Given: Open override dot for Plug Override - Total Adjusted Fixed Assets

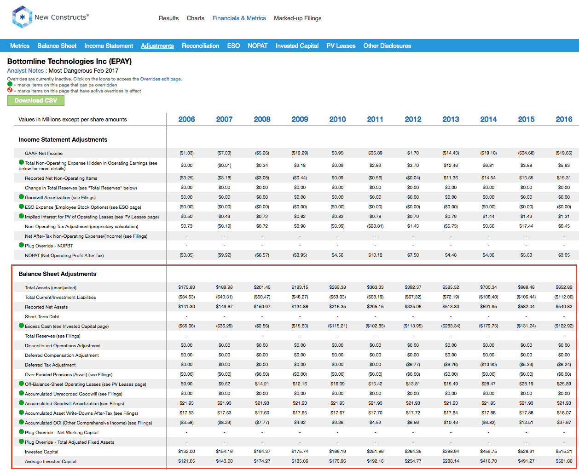Looking at the screenshot, I should 22,441.
